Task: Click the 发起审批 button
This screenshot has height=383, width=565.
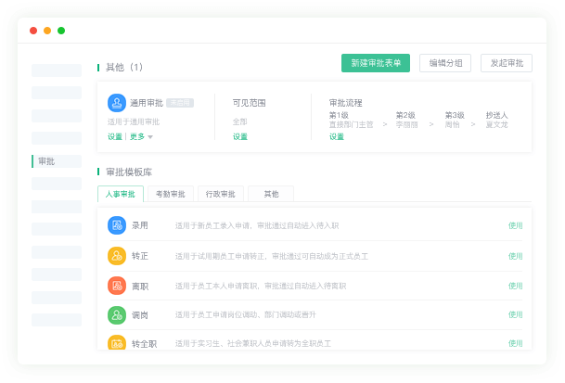Action: (x=507, y=63)
